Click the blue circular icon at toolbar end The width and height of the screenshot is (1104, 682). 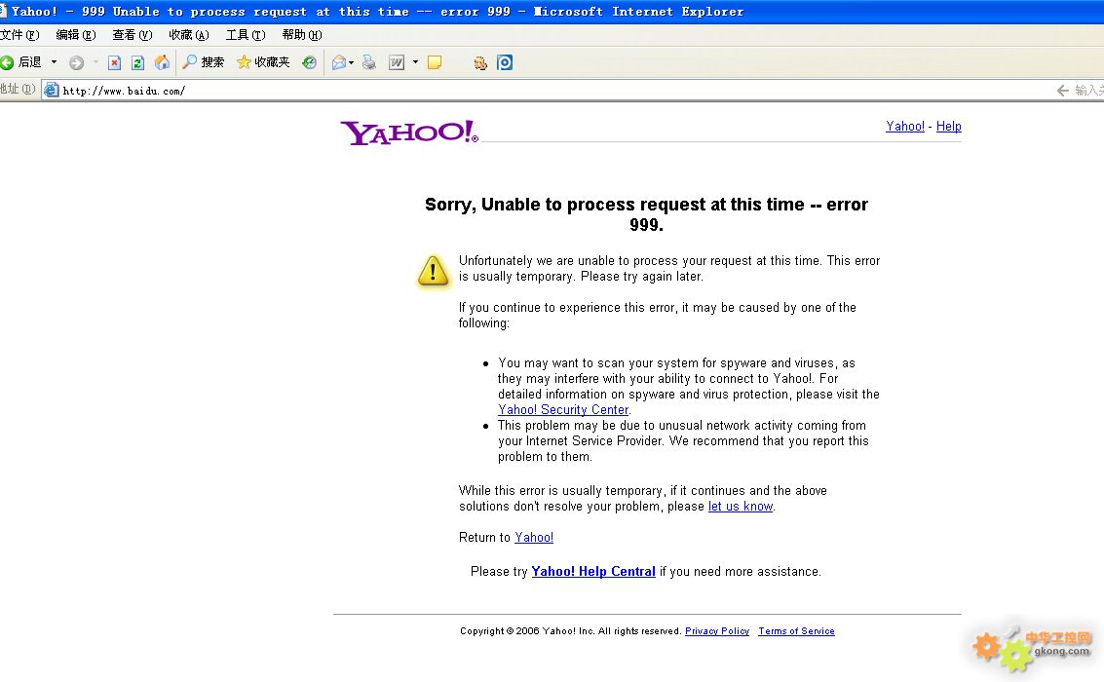click(x=505, y=62)
